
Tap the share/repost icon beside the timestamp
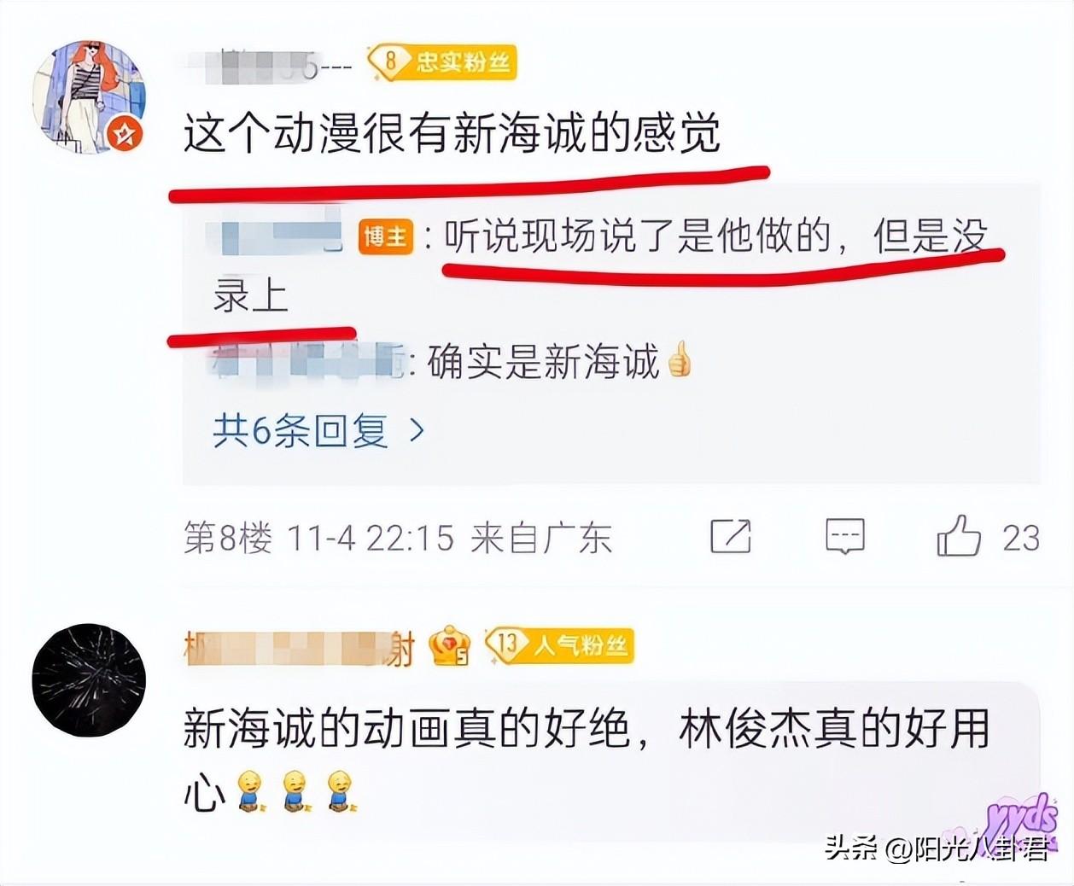coord(731,536)
